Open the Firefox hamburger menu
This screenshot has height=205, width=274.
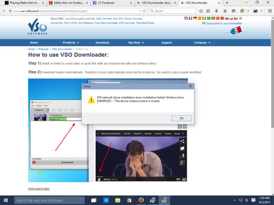click(x=270, y=11)
